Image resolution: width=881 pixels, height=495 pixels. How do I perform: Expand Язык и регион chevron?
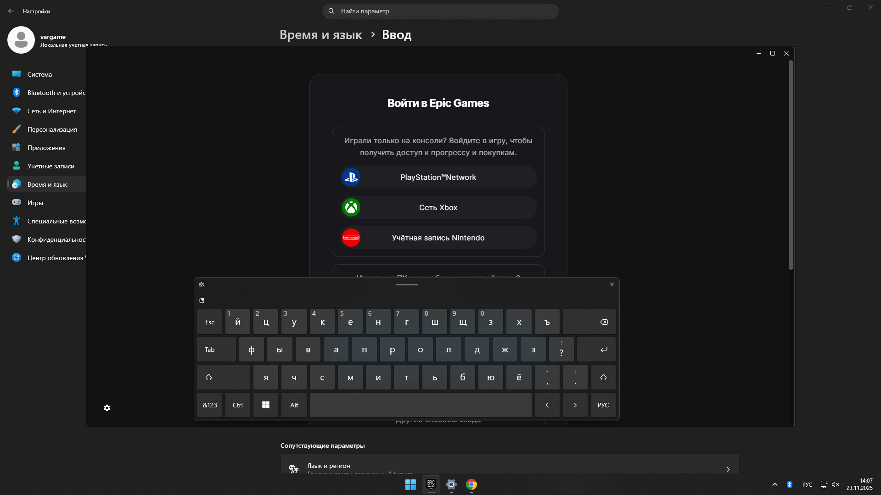[728, 469]
